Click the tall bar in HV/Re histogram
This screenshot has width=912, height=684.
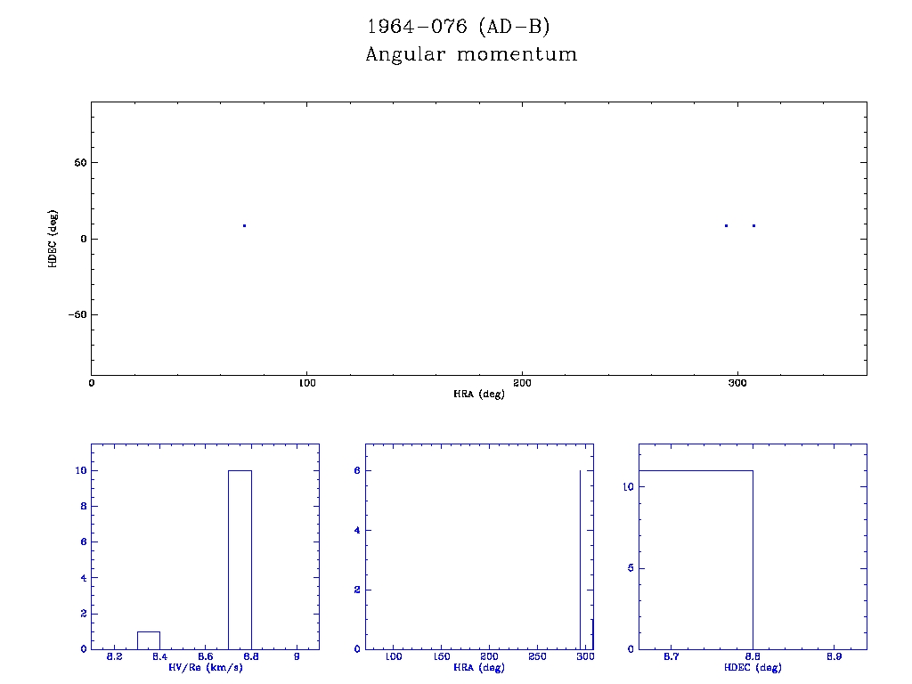pos(240,559)
